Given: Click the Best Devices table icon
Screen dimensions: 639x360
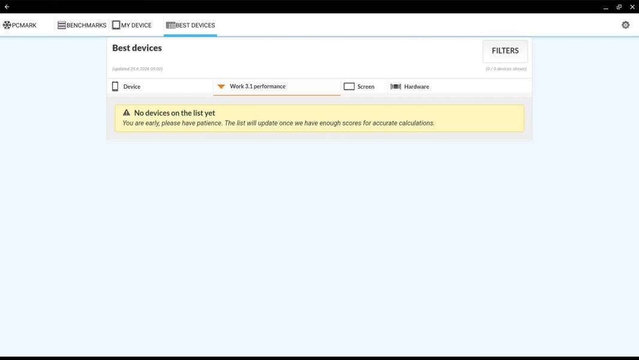Looking at the screenshot, I should click(x=170, y=25).
